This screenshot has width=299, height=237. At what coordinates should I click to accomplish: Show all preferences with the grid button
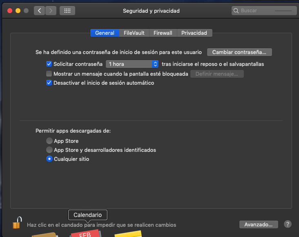pos(67,11)
